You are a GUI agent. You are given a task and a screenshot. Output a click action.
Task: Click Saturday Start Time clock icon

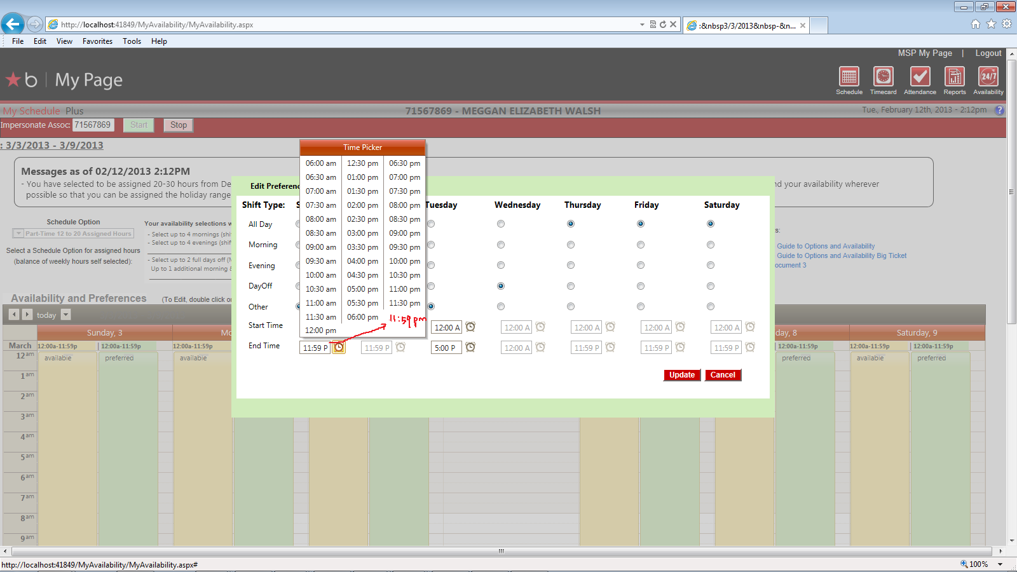coord(750,327)
